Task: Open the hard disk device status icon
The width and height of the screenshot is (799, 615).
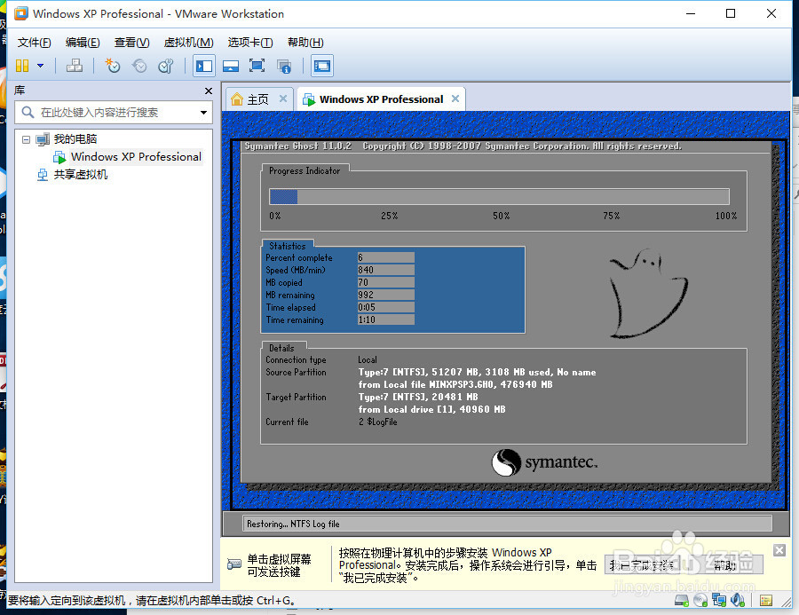Action: pos(682,601)
